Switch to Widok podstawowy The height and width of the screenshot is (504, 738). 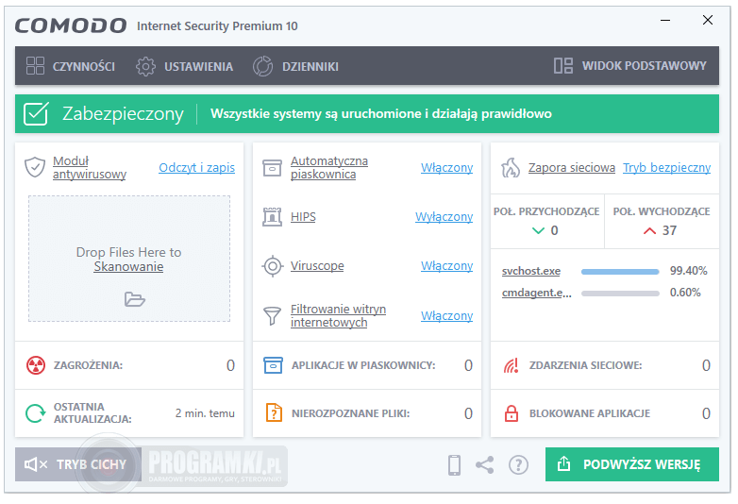click(630, 66)
